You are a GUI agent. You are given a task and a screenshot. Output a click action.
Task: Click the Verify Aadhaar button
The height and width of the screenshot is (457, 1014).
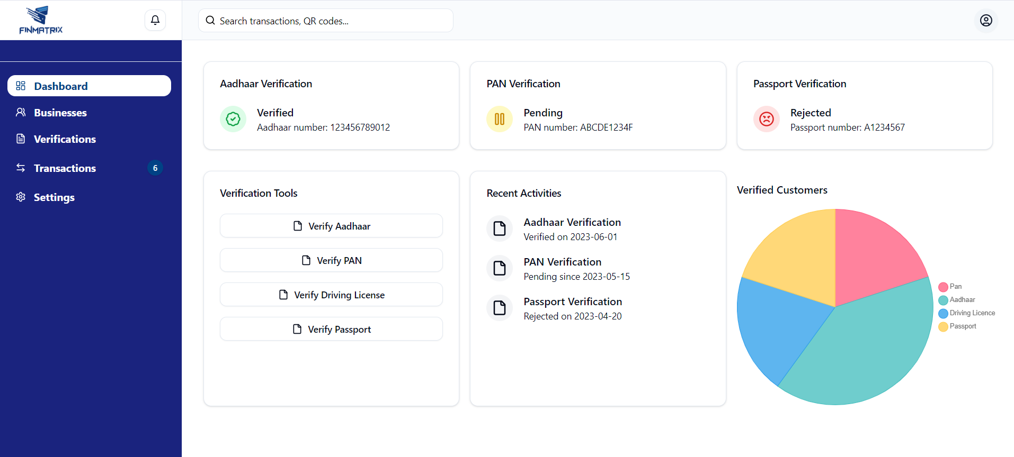331,226
